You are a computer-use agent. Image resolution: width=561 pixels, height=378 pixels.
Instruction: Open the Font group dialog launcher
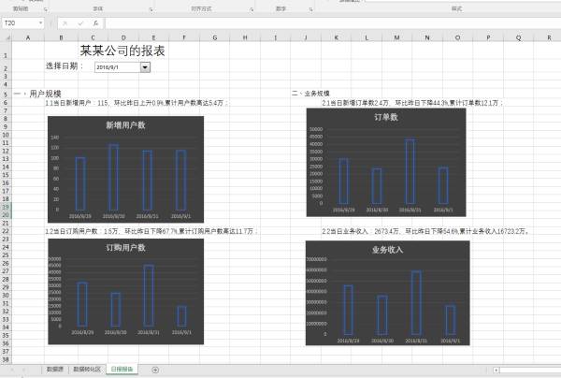151,9
